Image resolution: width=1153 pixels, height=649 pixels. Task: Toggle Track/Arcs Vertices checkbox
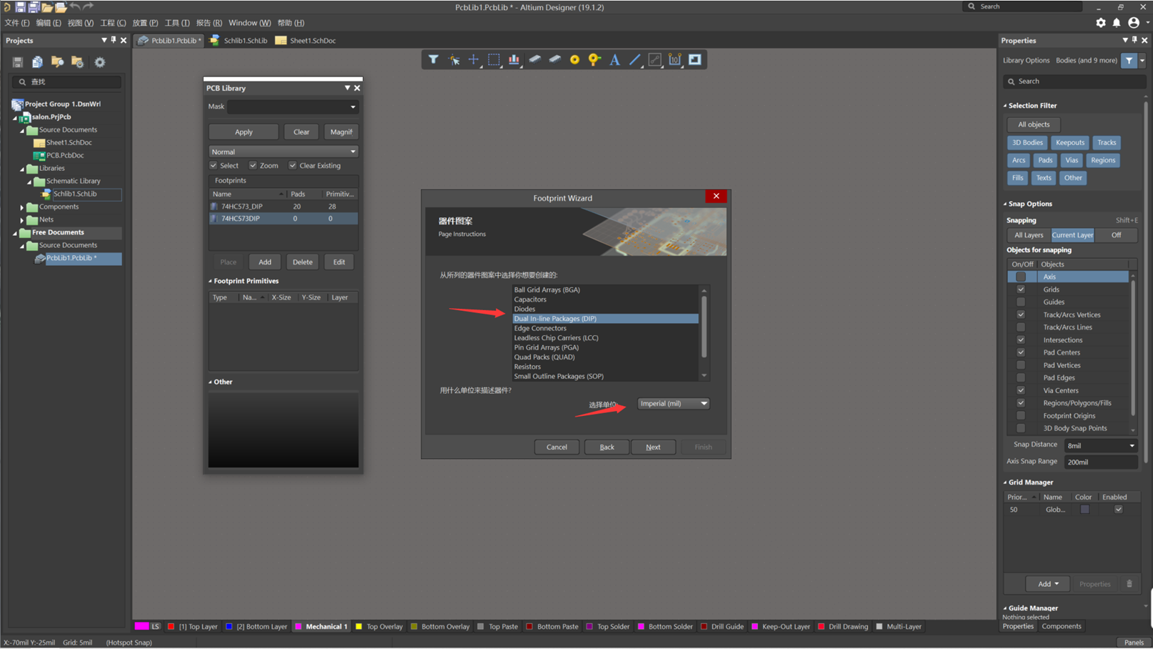pos(1021,314)
